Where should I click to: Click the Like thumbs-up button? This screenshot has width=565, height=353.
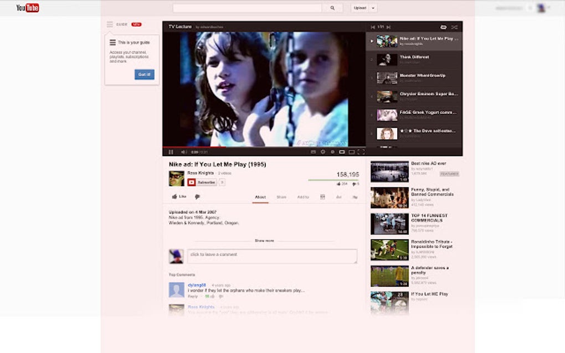tap(179, 196)
